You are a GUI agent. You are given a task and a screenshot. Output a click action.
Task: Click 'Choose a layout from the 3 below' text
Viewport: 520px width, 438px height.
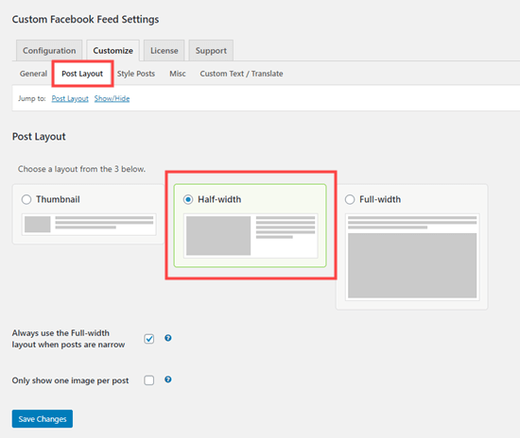(81, 169)
